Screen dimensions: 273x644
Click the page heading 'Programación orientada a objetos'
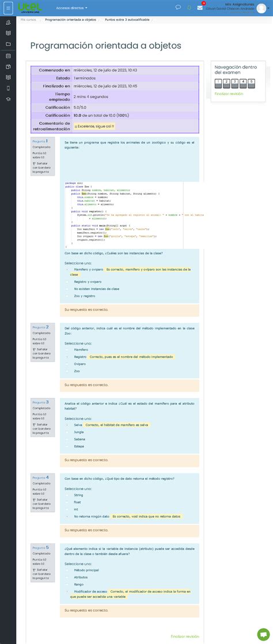tap(106, 46)
